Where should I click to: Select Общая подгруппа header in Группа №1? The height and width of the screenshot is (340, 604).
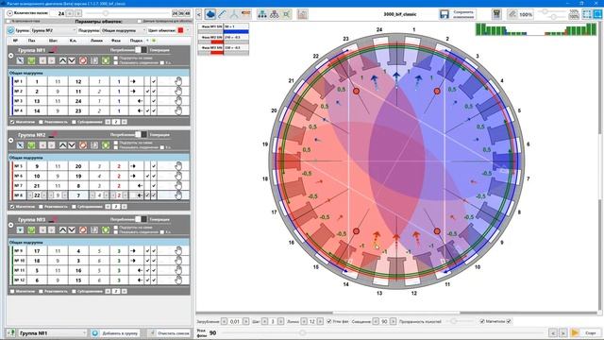(x=98, y=73)
